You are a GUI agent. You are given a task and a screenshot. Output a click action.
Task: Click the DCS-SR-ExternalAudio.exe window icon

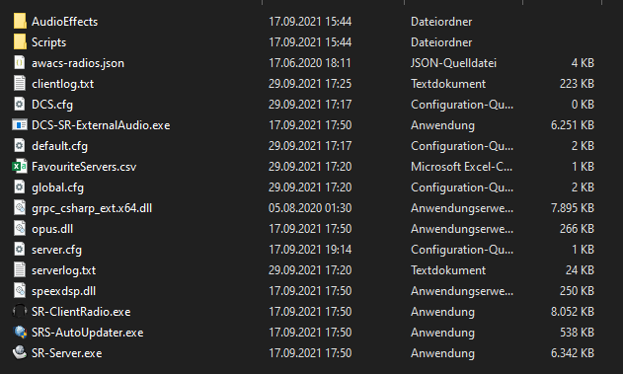point(20,124)
